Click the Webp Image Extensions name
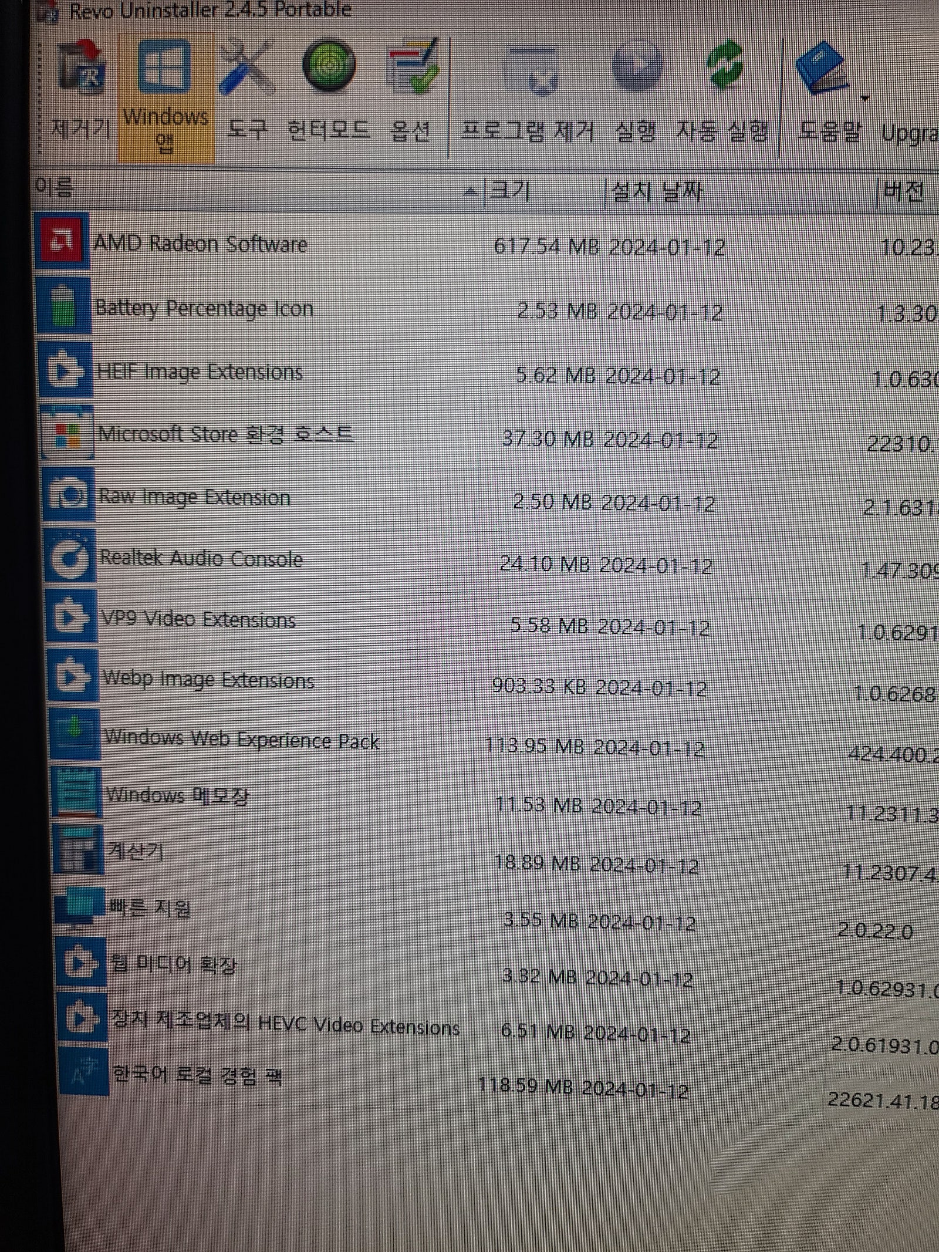The width and height of the screenshot is (939, 1252). point(209,679)
